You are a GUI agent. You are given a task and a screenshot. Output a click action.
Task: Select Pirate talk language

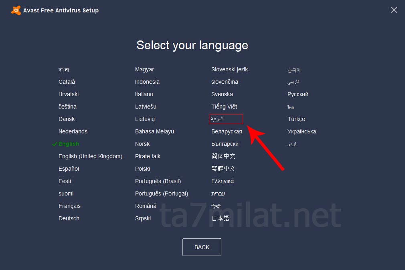pyautogui.click(x=148, y=156)
